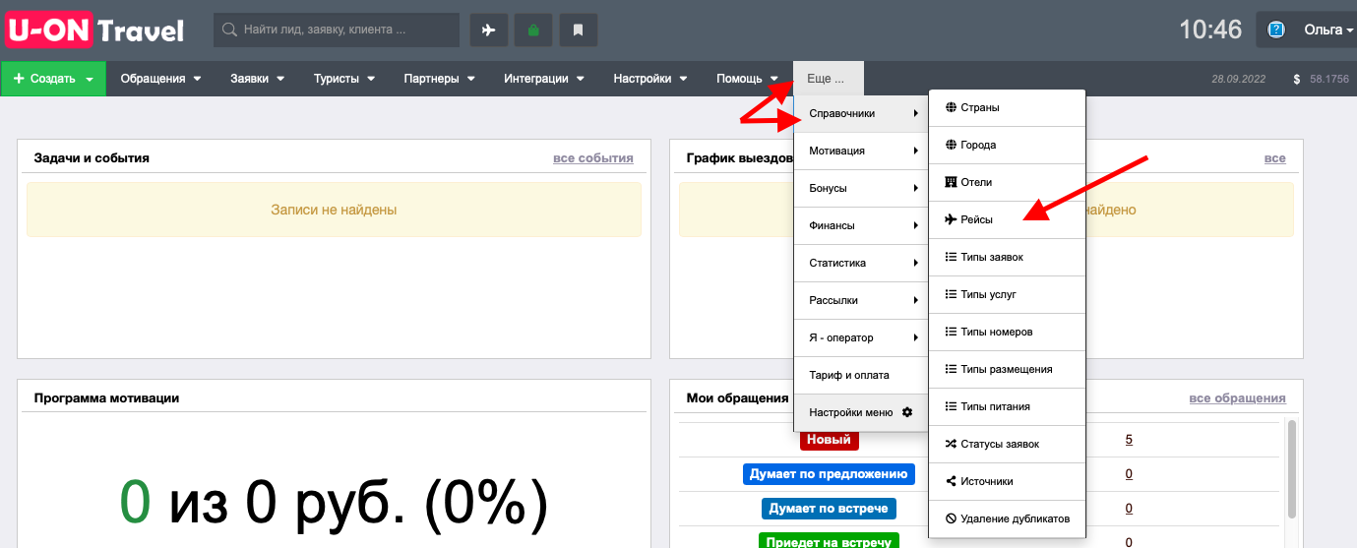Viewport: 1357px width, 548px height.
Task: Select the Страны entry
Action: [x=1007, y=107]
